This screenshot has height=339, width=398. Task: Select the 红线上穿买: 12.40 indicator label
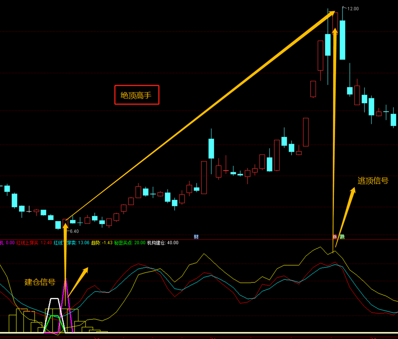(x=34, y=243)
